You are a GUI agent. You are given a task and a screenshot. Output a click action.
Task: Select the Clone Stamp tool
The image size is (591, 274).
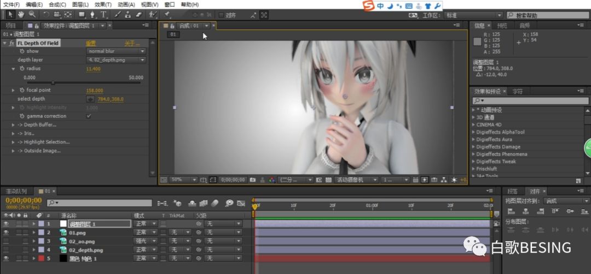click(128, 15)
